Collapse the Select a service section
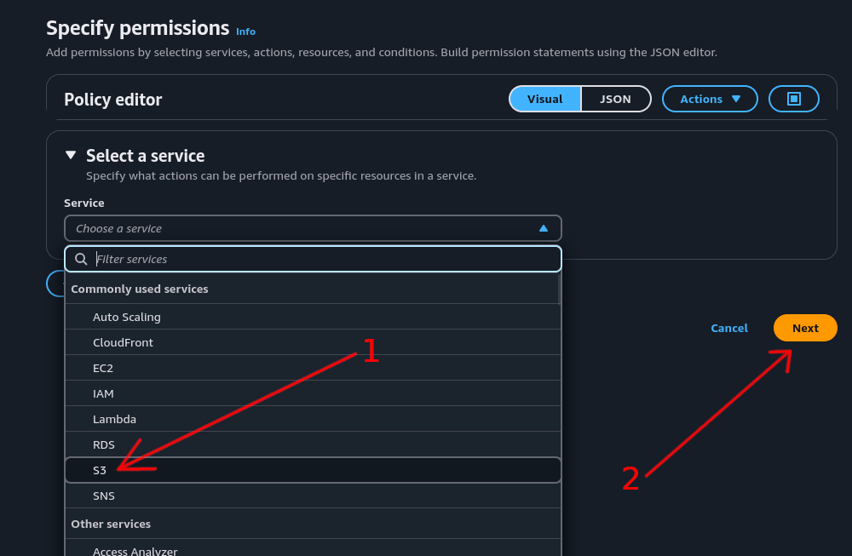852x556 pixels. pyautogui.click(x=71, y=156)
